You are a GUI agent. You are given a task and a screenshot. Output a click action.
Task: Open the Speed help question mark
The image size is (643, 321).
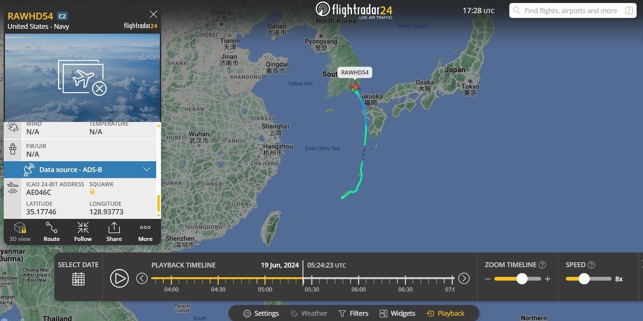[x=591, y=265]
